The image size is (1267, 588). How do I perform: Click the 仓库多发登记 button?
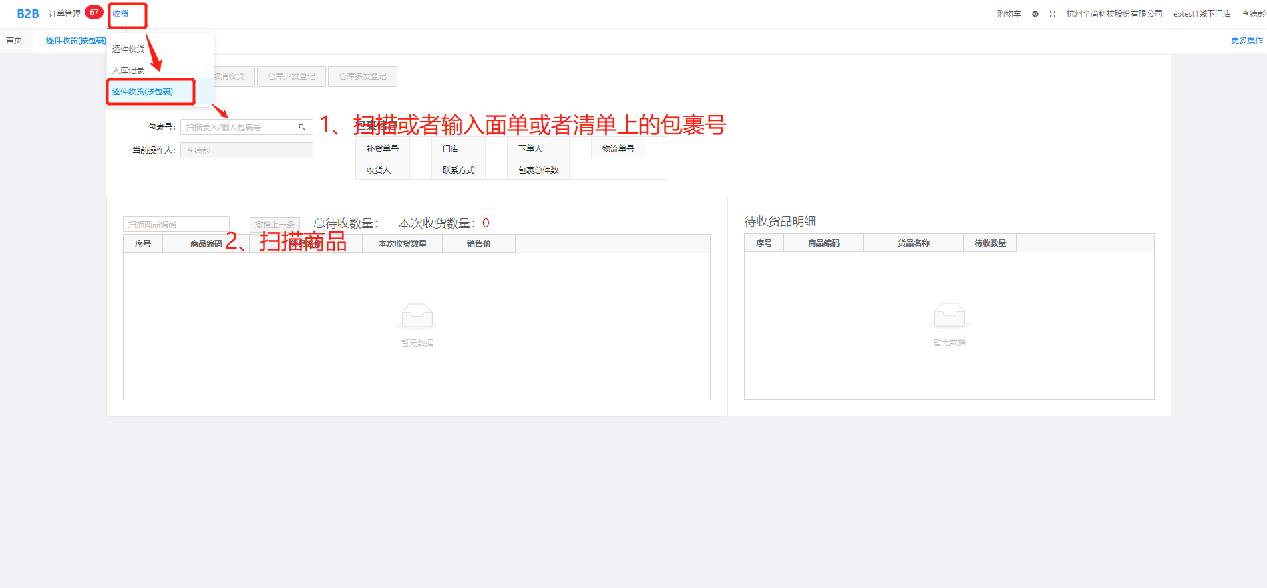[363, 76]
